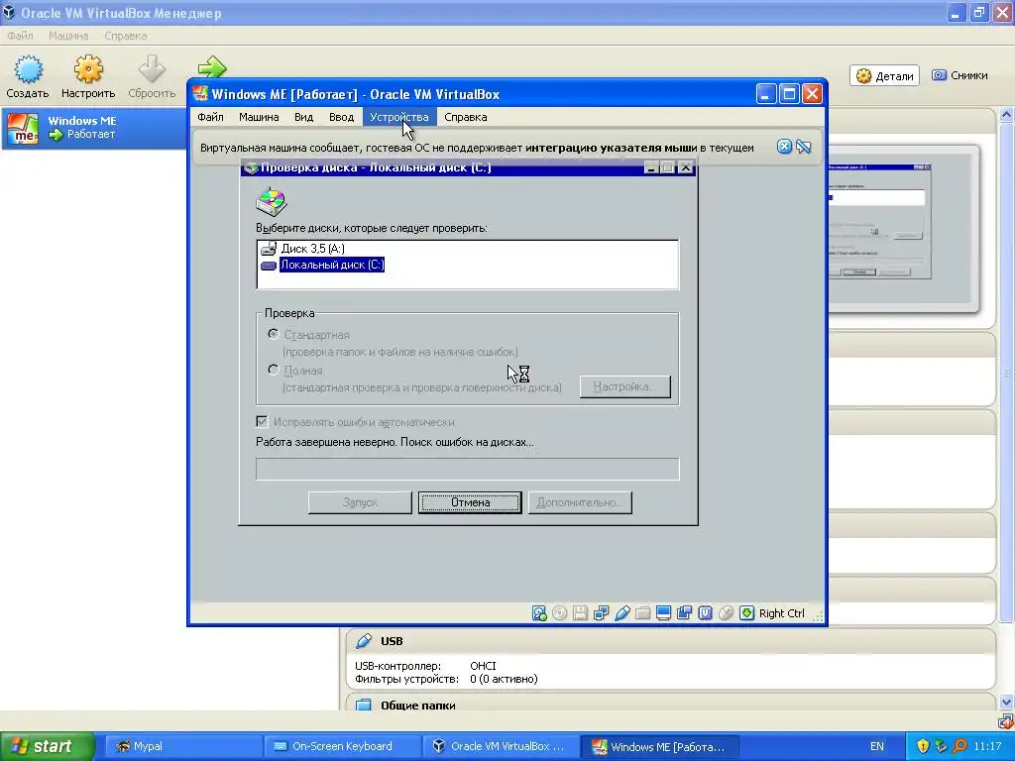Toggle Исправлять ошибки автоматически checkbox
The height and width of the screenshot is (761, 1015).
[x=262, y=422]
